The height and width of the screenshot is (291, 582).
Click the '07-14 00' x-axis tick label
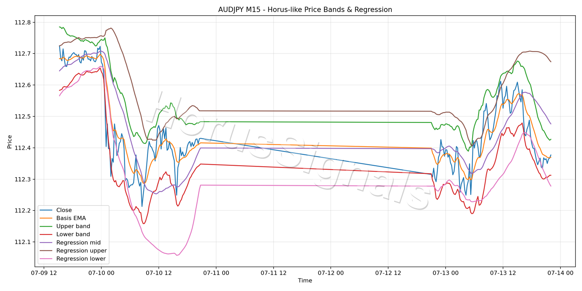click(560, 273)
